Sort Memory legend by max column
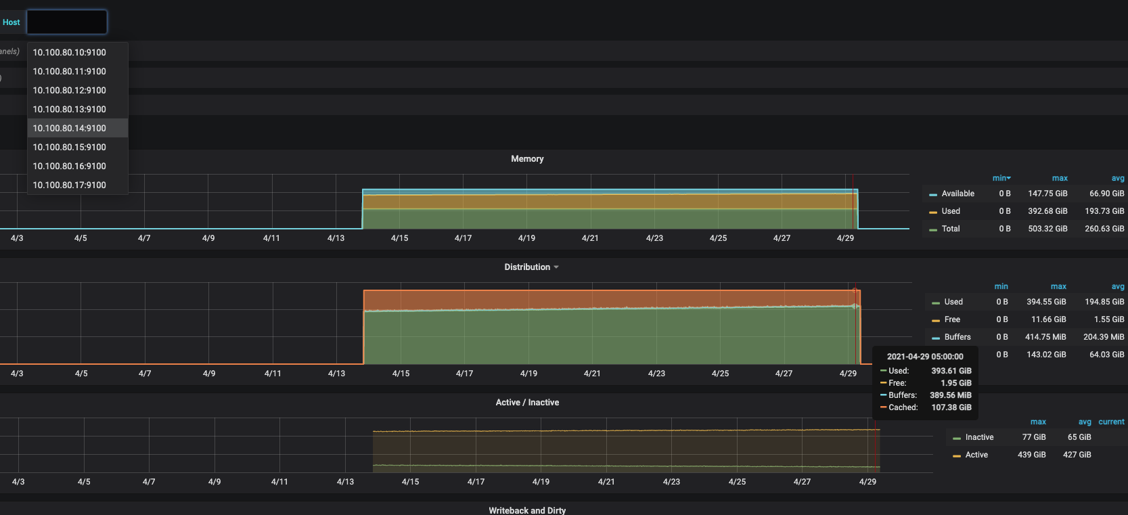The height and width of the screenshot is (515, 1128). click(x=1060, y=178)
